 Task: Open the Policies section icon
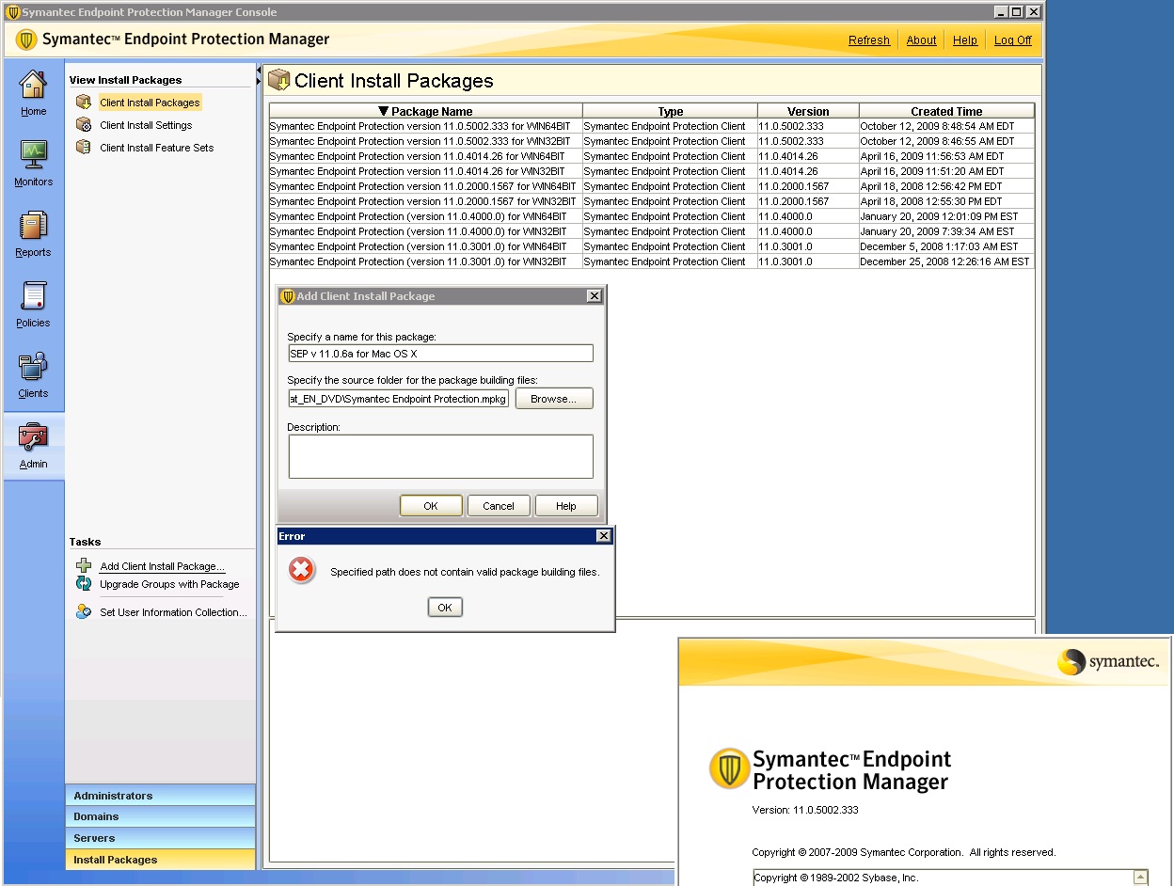point(34,295)
